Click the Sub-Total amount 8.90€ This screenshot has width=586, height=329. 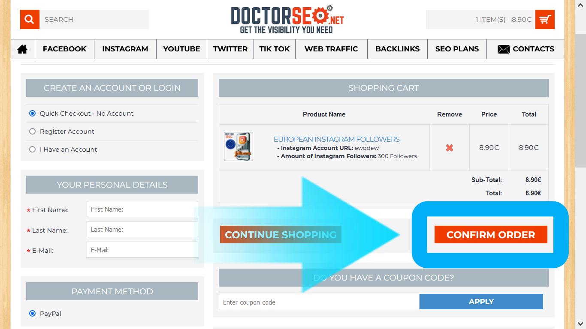(533, 180)
